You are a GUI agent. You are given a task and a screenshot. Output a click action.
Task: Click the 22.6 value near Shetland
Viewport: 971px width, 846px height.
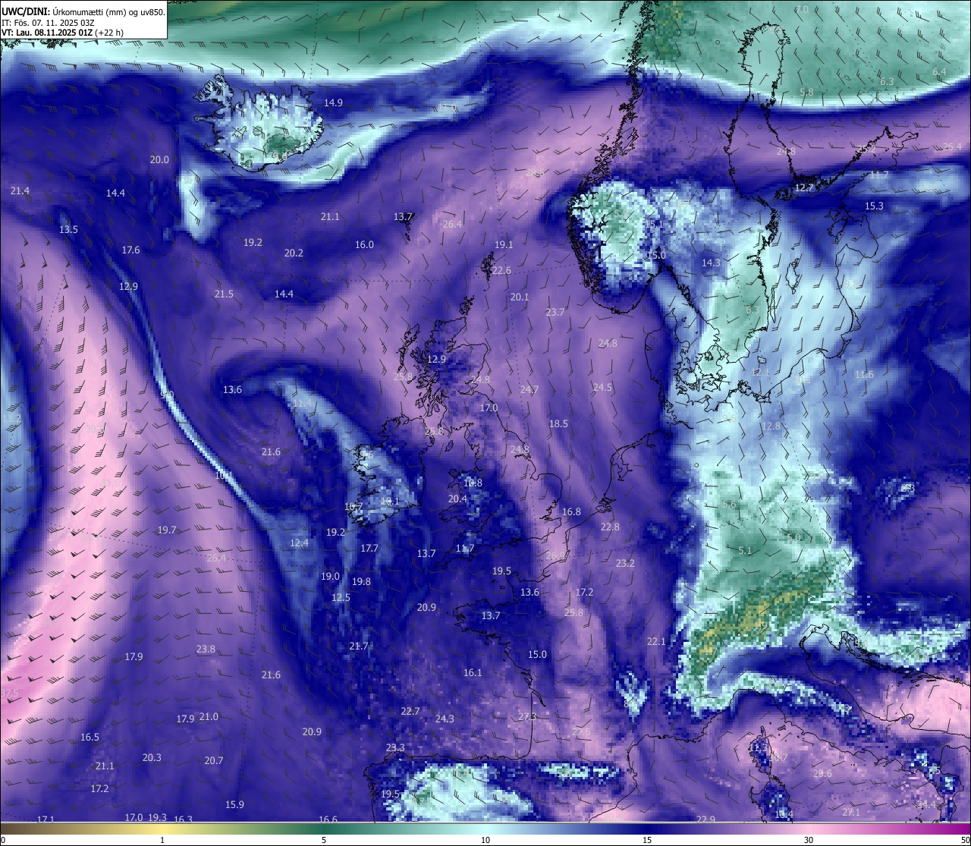(x=501, y=270)
